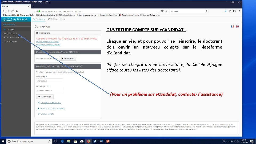Open the Chèvrerie de Valbonne bookmark
The image size is (256, 144).
coord(66,15)
